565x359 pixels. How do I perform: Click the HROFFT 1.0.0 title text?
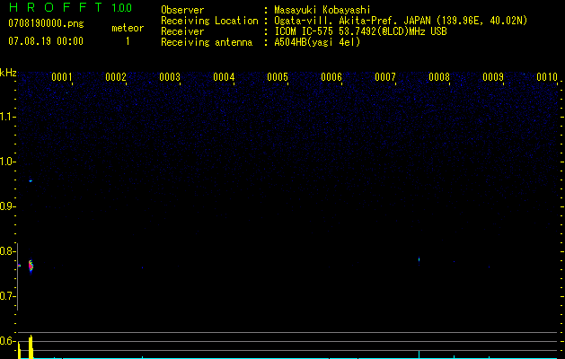click(70, 7)
